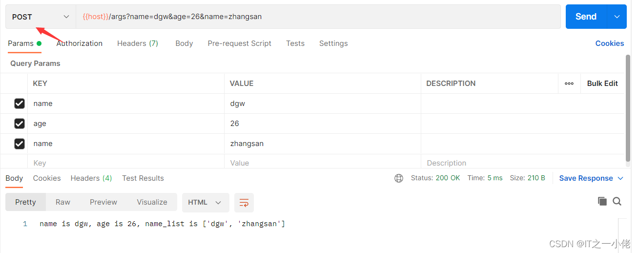The image size is (638, 253).
Task: Click the request URL input field
Action: click(318, 17)
